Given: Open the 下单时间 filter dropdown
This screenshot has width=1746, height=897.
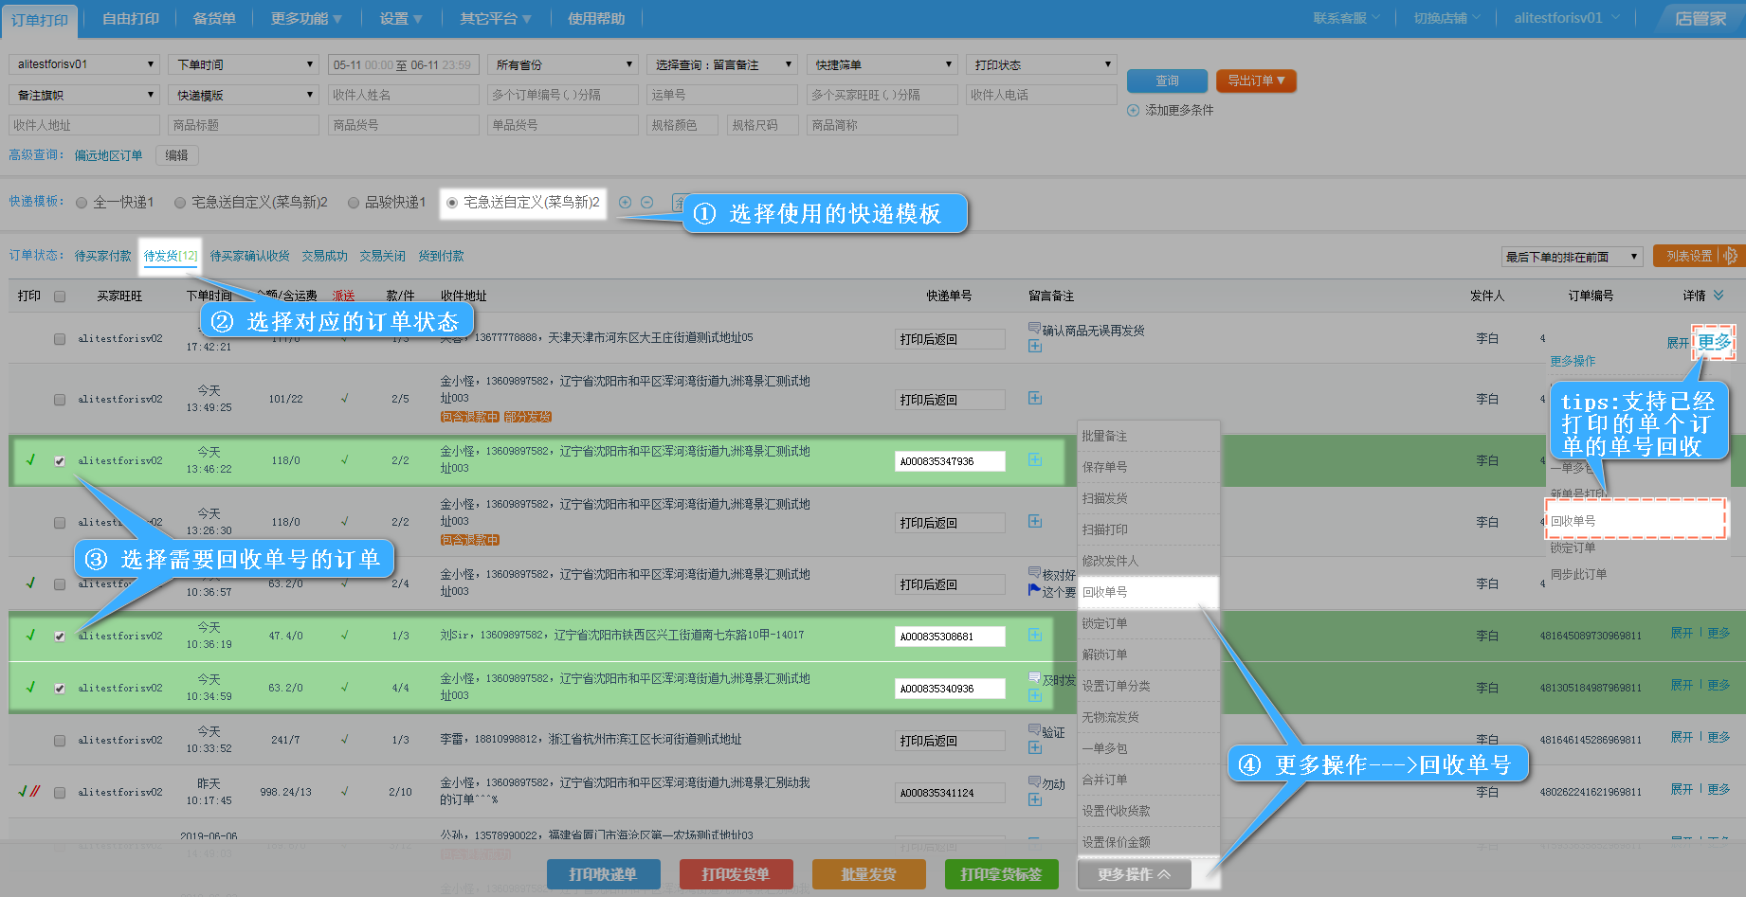Looking at the screenshot, I should (x=244, y=64).
